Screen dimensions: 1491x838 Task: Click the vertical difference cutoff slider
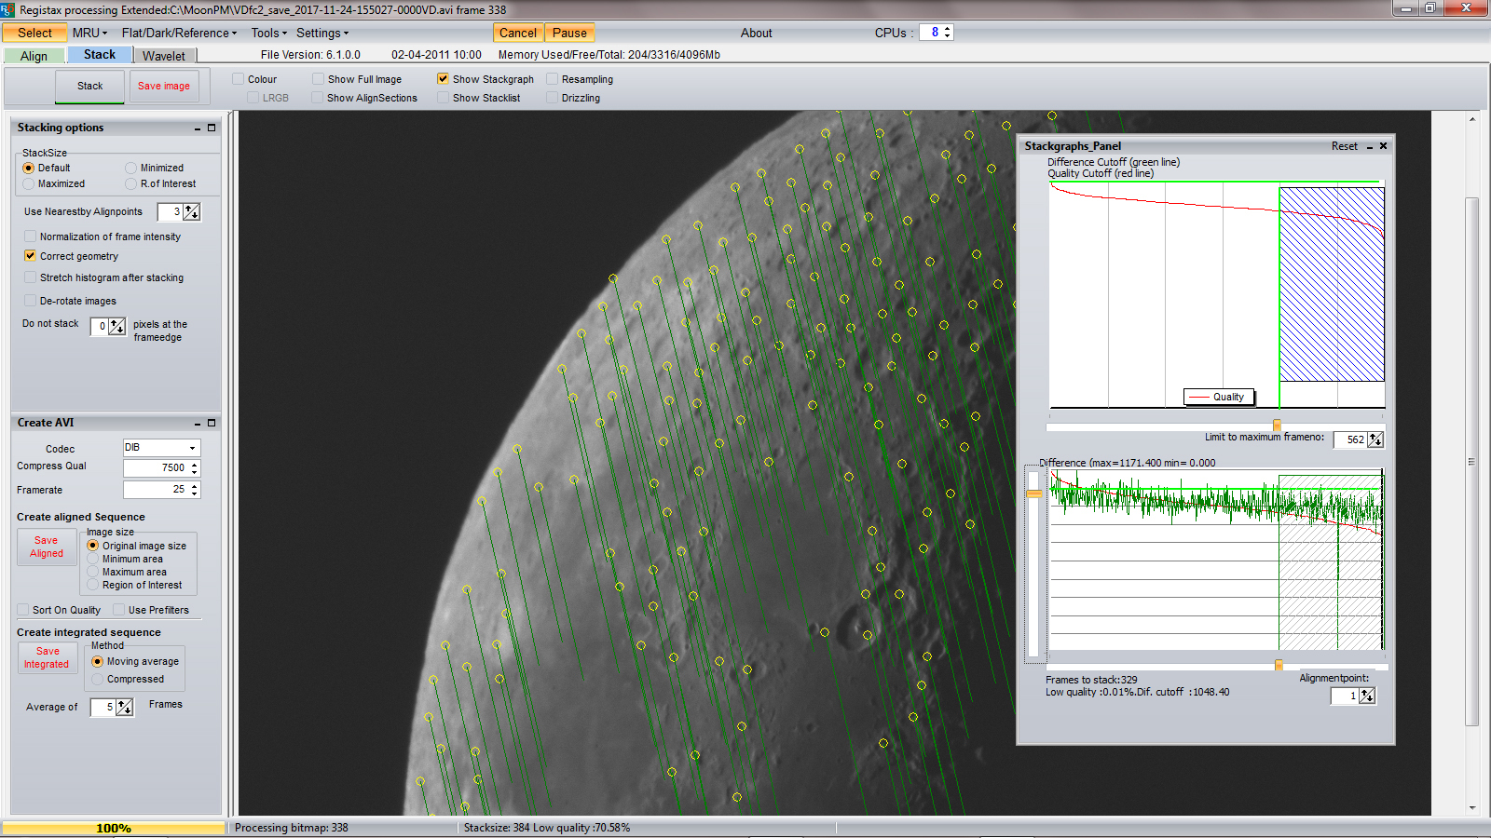pos(1033,493)
